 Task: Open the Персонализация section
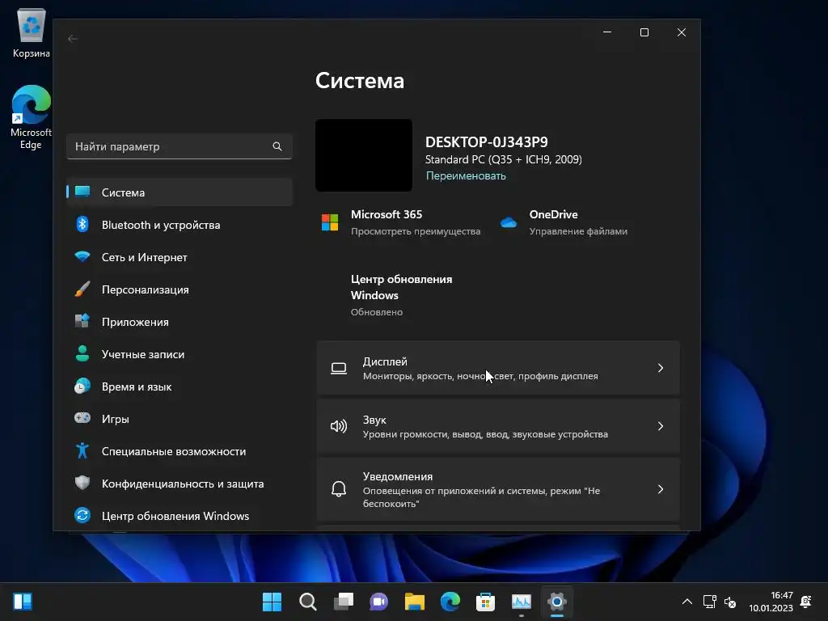click(180, 289)
